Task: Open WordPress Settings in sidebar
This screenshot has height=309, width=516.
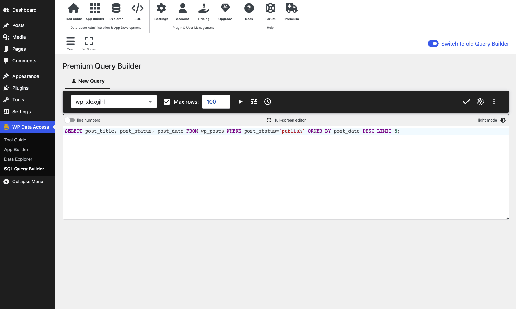Action: [28, 112]
